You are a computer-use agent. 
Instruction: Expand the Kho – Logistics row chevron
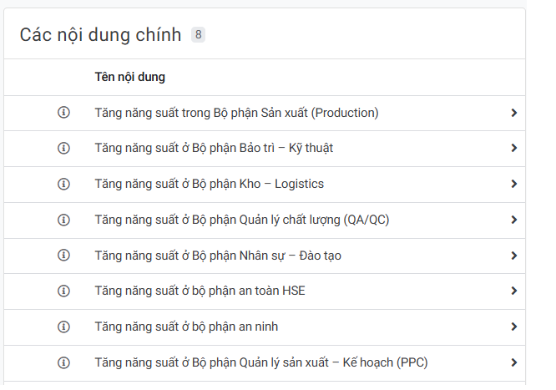513,184
